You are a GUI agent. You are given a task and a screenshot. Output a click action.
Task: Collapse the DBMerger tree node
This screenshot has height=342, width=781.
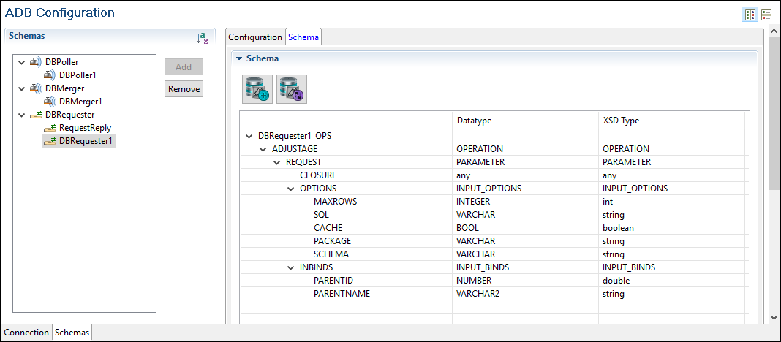tap(22, 88)
